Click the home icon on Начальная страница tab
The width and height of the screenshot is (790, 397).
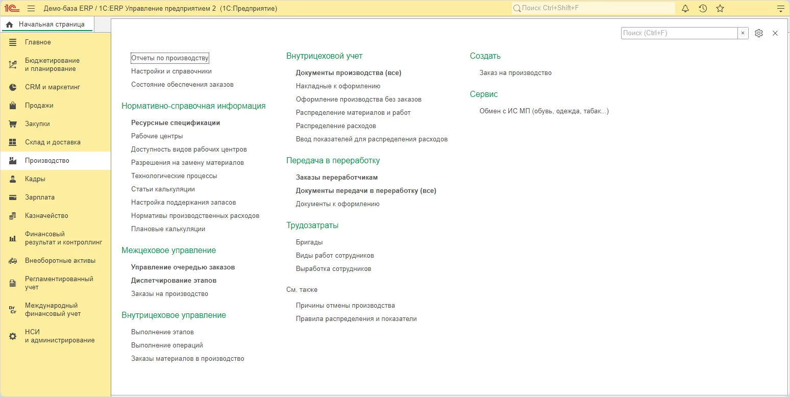(x=9, y=24)
